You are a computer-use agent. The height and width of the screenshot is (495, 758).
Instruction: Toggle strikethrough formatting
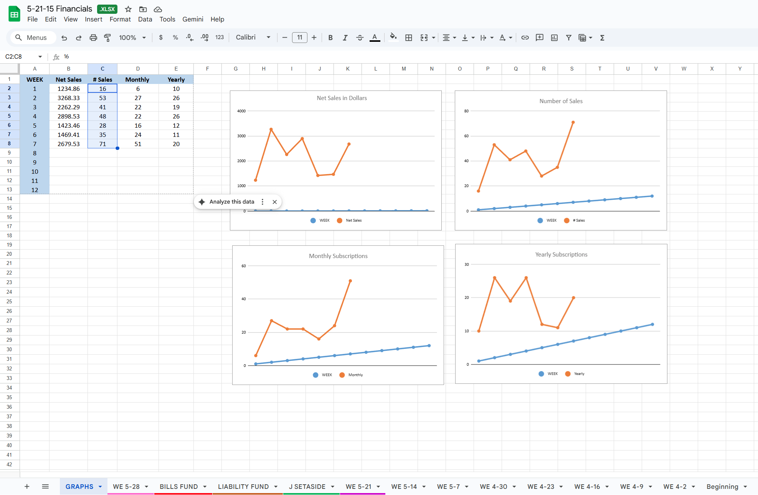(x=360, y=38)
